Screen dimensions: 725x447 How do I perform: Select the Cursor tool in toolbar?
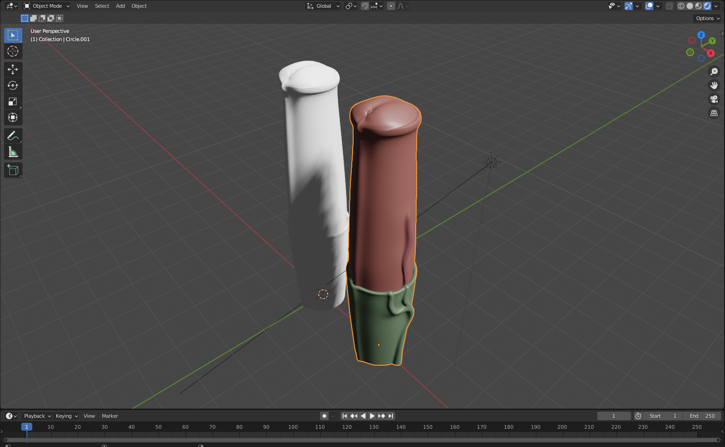pyautogui.click(x=13, y=51)
